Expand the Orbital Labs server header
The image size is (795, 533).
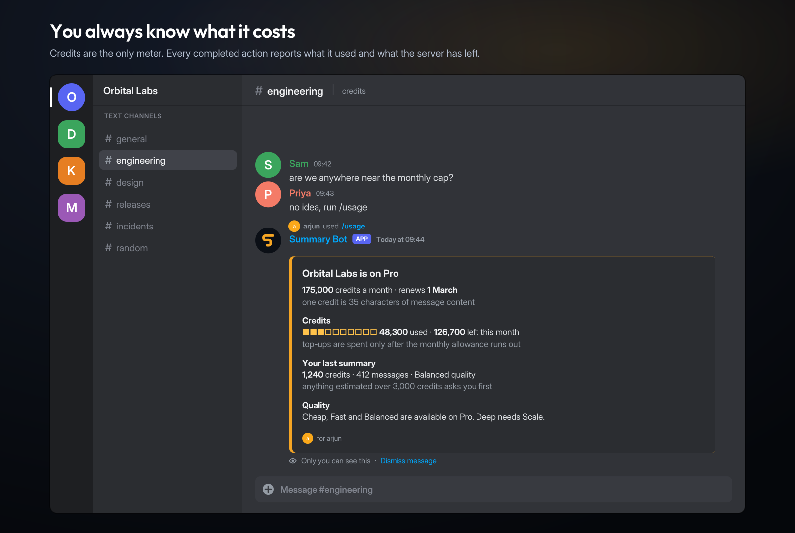click(x=168, y=91)
